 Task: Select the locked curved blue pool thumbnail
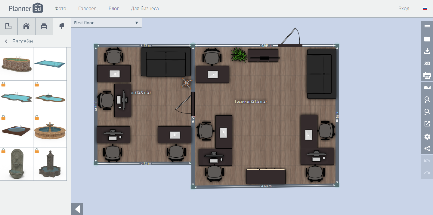click(17, 97)
